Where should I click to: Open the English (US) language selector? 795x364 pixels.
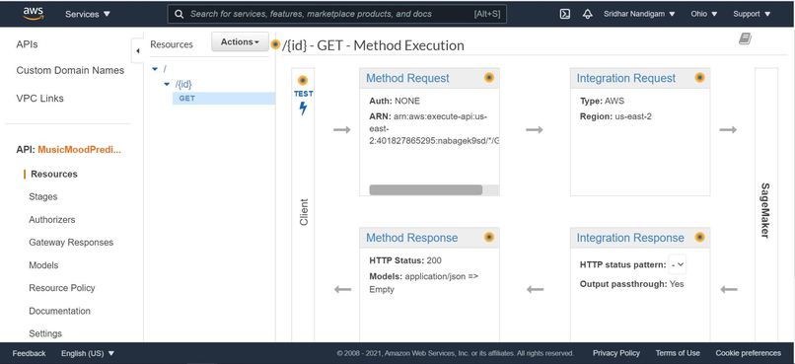click(88, 353)
